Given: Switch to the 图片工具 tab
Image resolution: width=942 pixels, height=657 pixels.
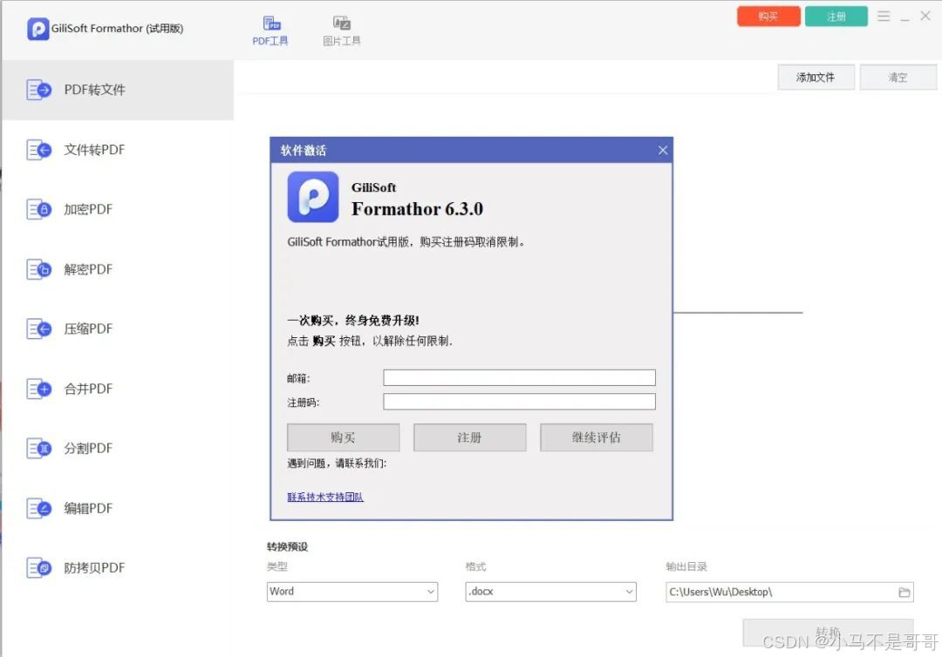Looking at the screenshot, I should (x=342, y=31).
